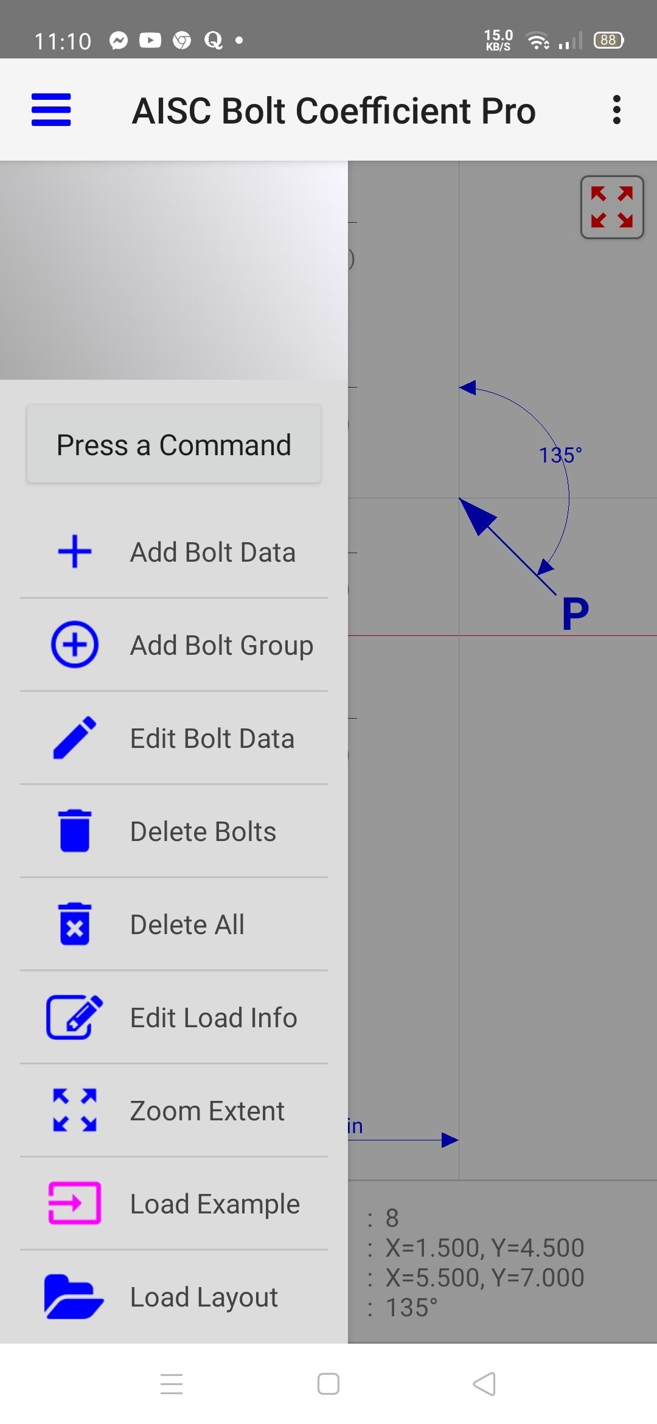The height and width of the screenshot is (1424, 657).
Task: Select Delete All from the command list
Action: pyautogui.click(x=187, y=923)
